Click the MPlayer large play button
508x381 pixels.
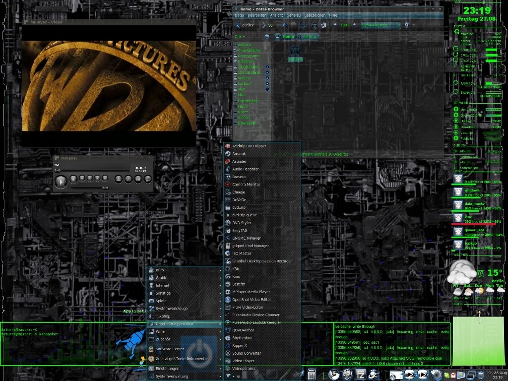click(x=61, y=182)
